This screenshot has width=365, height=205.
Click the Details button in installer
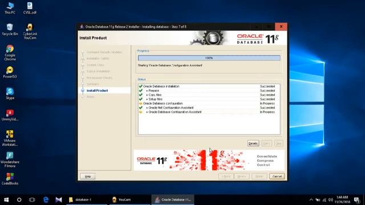click(x=253, y=143)
